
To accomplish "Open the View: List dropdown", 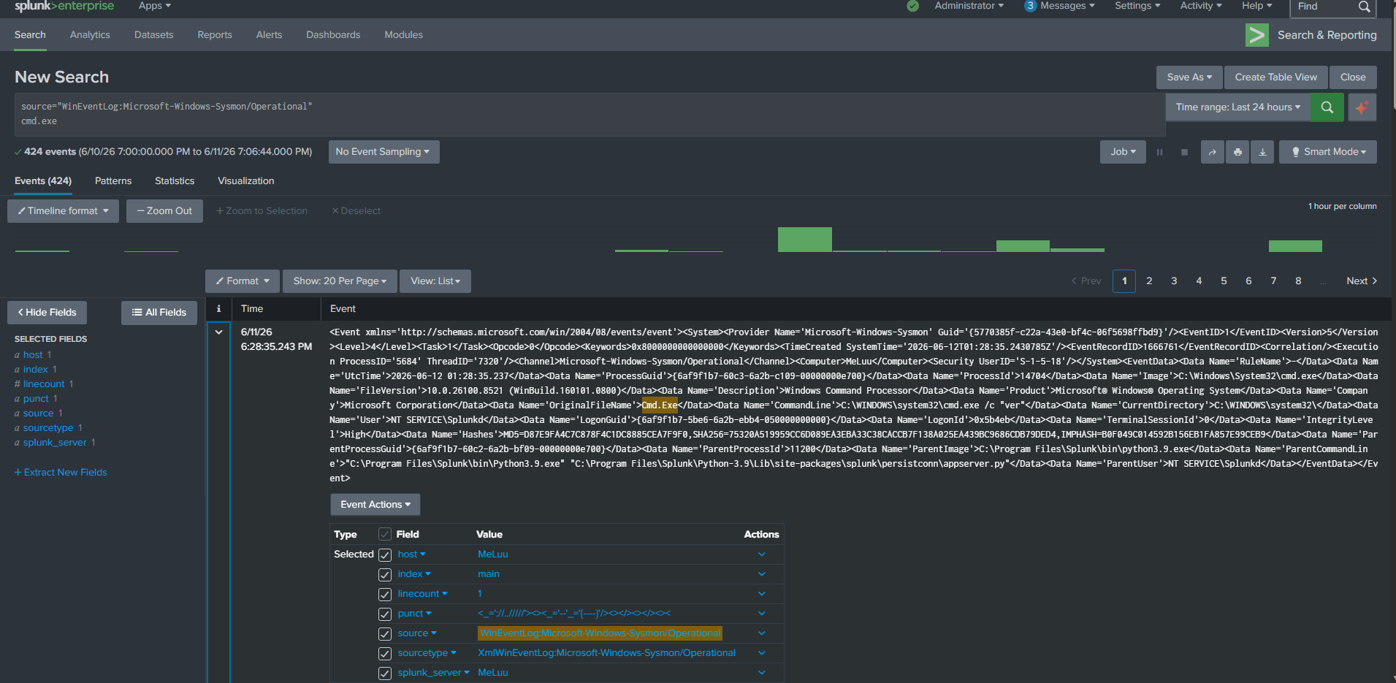I will pos(435,281).
